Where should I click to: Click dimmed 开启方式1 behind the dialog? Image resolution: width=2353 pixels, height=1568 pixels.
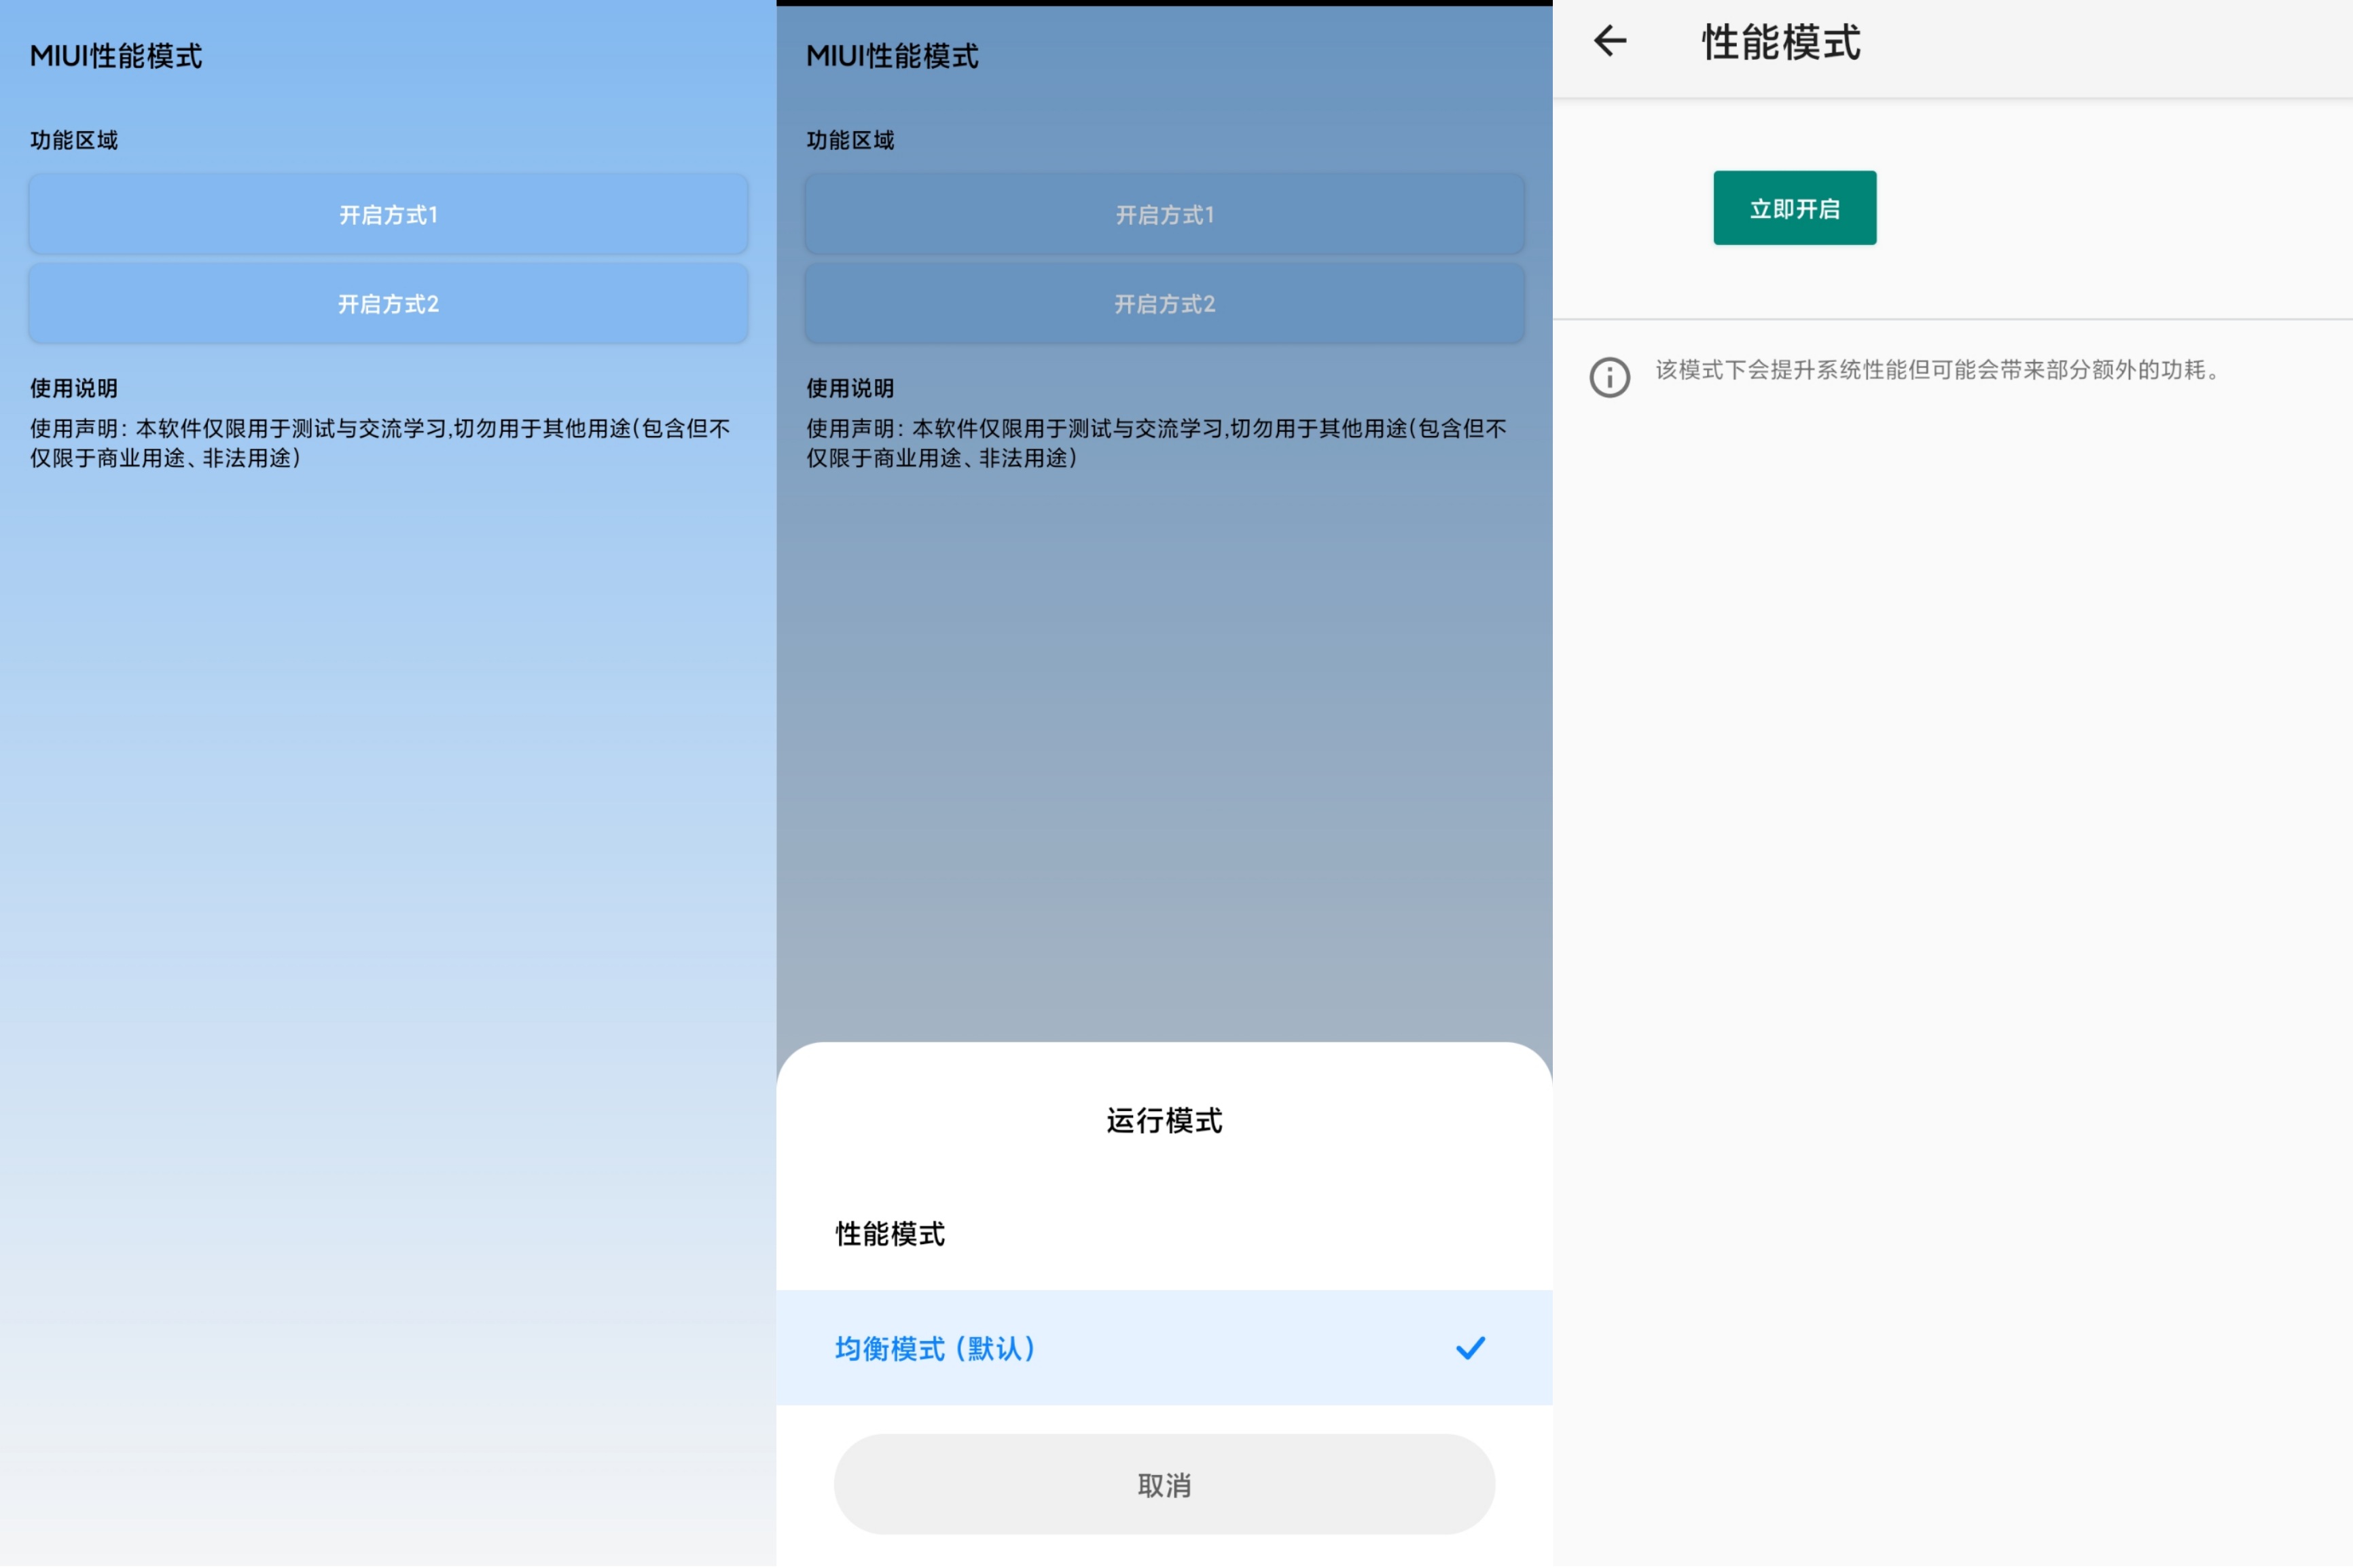(x=1164, y=214)
